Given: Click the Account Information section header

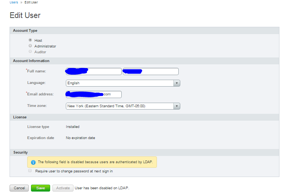Looking at the screenshot, I should click(x=31, y=61).
